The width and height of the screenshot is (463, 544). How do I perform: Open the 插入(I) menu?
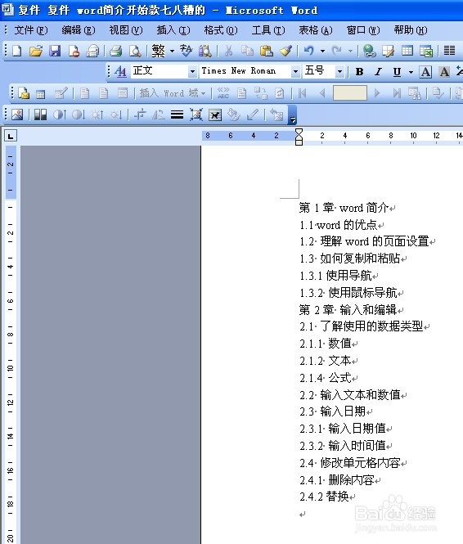173,30
